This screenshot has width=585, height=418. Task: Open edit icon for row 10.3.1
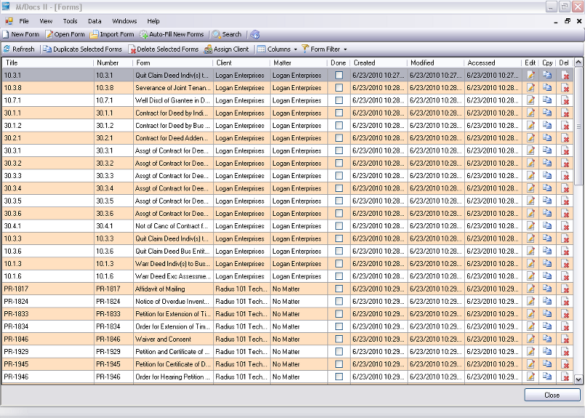click(x=530, y=76)
